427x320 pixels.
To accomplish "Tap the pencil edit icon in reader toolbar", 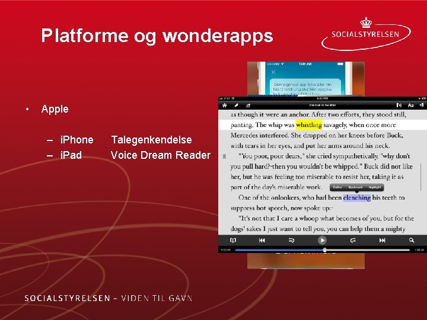I will tap(236, 105).
